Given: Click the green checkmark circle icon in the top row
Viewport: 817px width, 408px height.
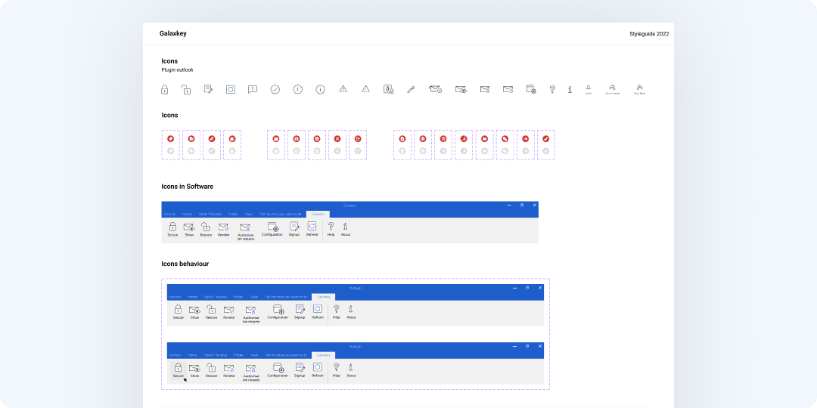Looking at the screenshot, I should click(275, 89).
